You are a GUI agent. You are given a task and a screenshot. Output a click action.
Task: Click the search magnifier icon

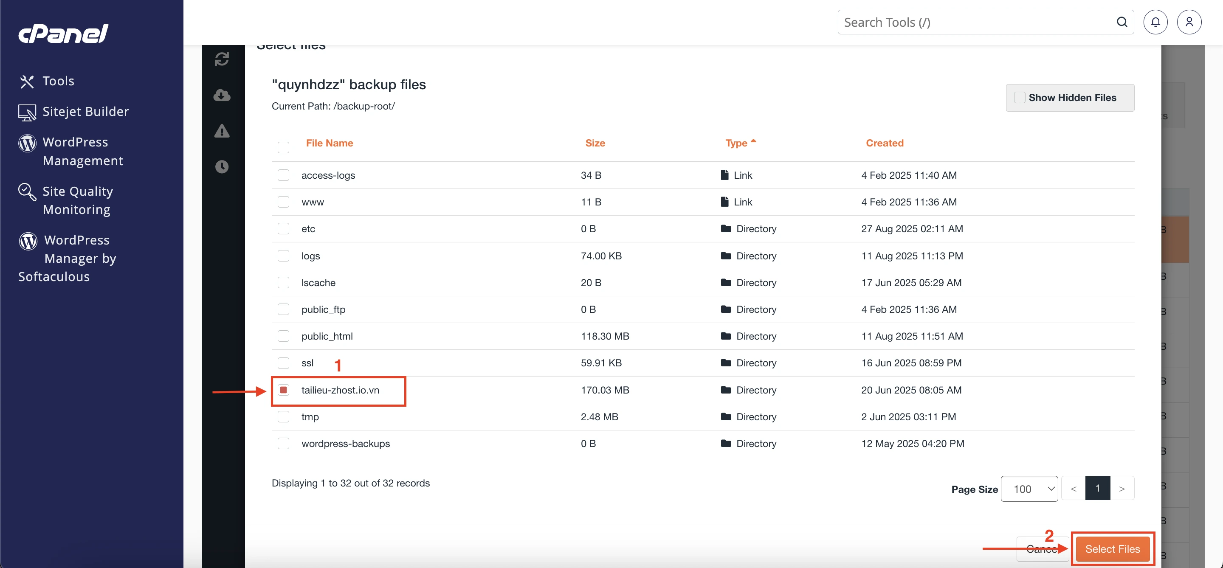(1122, 22)
